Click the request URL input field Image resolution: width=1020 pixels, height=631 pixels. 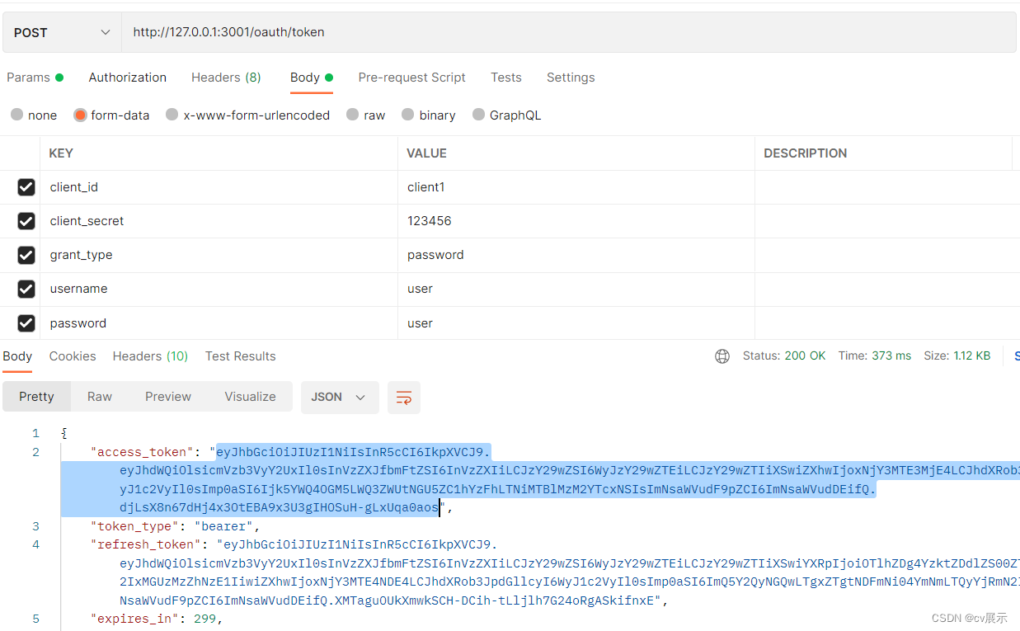(x=567, y=33)
